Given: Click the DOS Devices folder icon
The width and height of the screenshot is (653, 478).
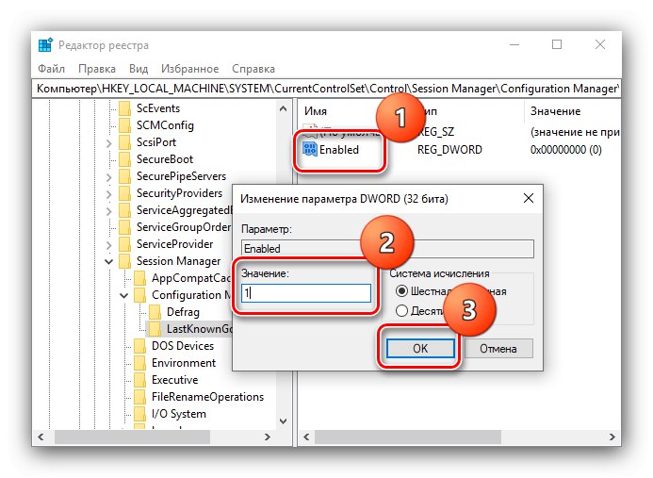Looking at the screenshot, I should (x=139, y=346).
